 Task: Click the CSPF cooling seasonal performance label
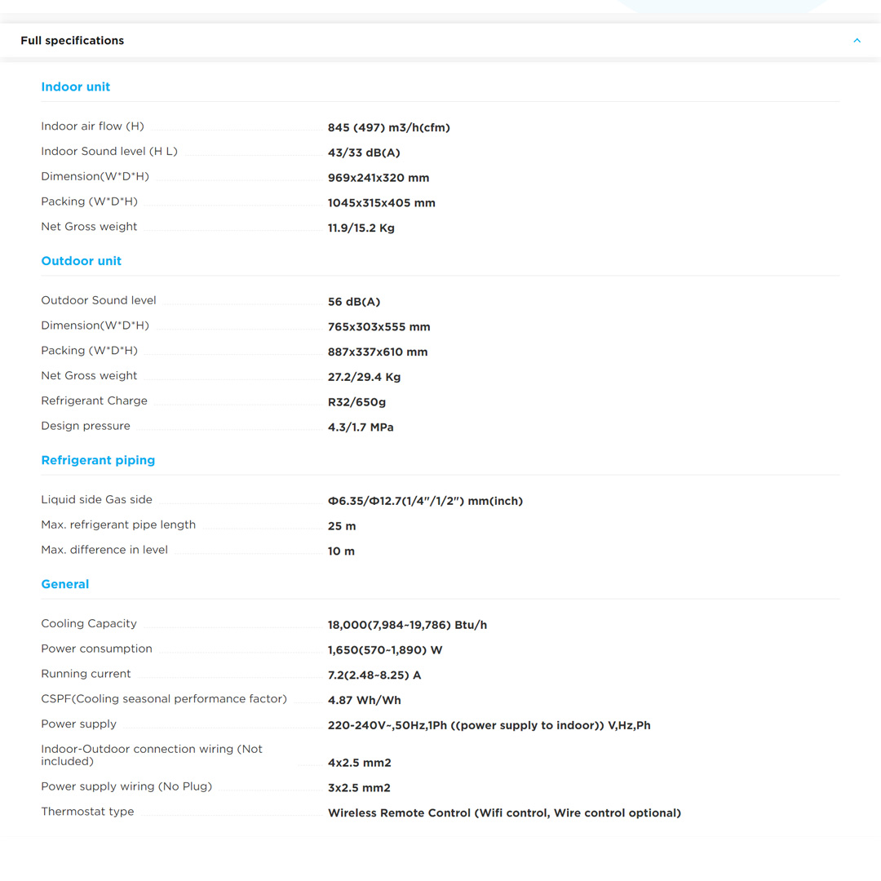(x=164, y=699)
